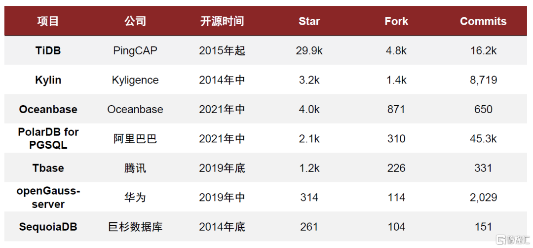Viewport: 533px width, 248px height.
Task: Click the watermark logo icon in the corner
Action: [501, 240]
